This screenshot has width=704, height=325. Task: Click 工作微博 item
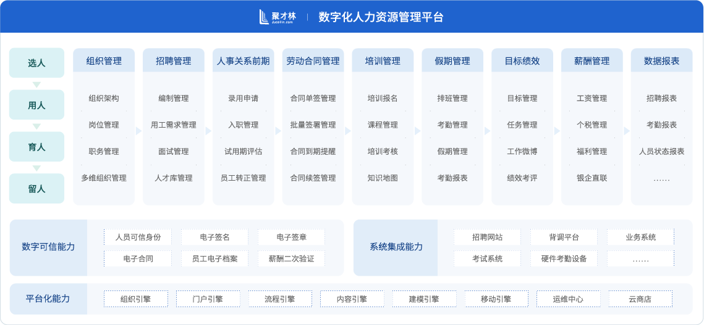[x=522, y=152]
